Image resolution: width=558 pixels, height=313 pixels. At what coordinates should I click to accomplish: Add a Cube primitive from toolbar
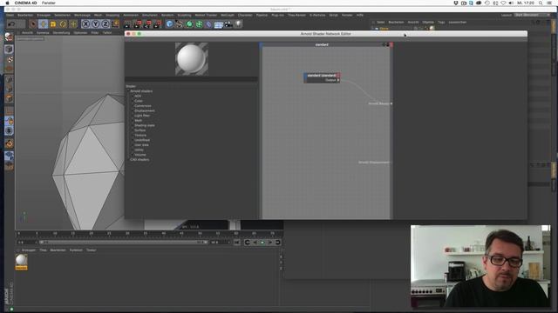(x=169, y=24)
